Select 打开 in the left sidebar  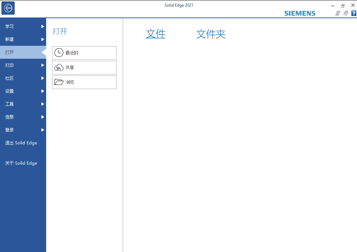point(10,52)
